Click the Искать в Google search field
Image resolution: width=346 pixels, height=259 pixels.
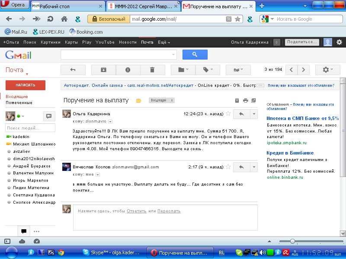[308, 19]
